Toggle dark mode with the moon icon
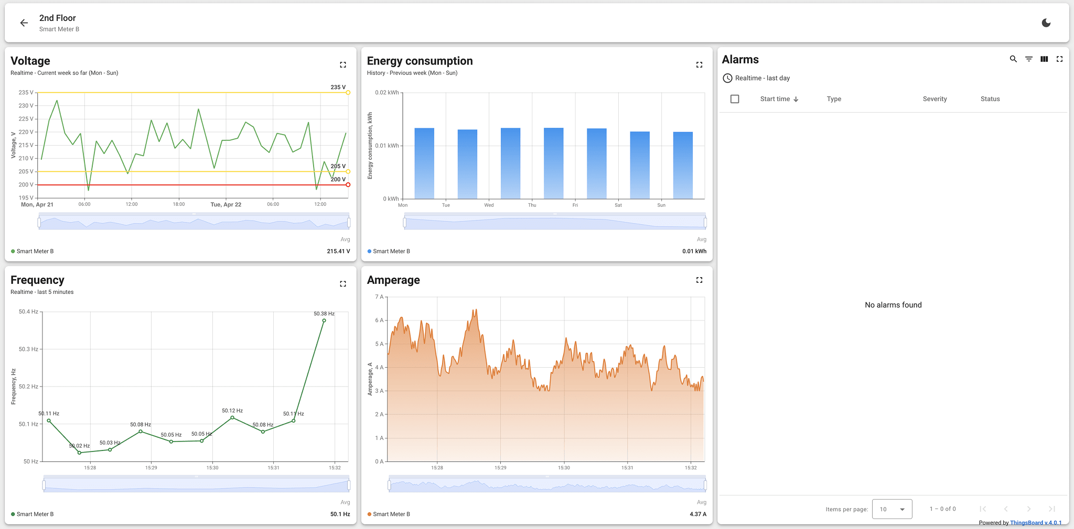The height and width of the screenshot is (529, 1074). (x=1046, y=23)
